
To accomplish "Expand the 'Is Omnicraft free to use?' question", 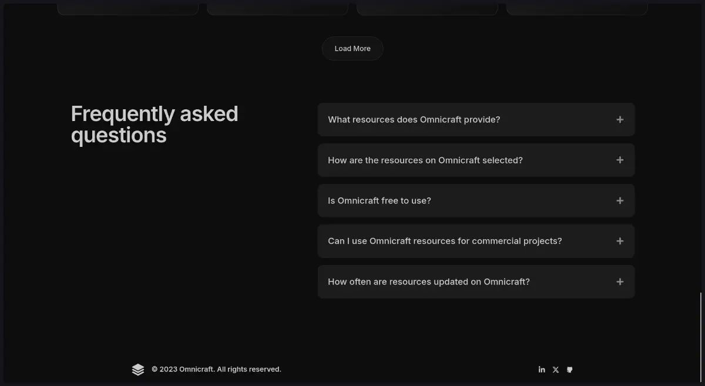I will pyautogui.click(x=380, y=201).
